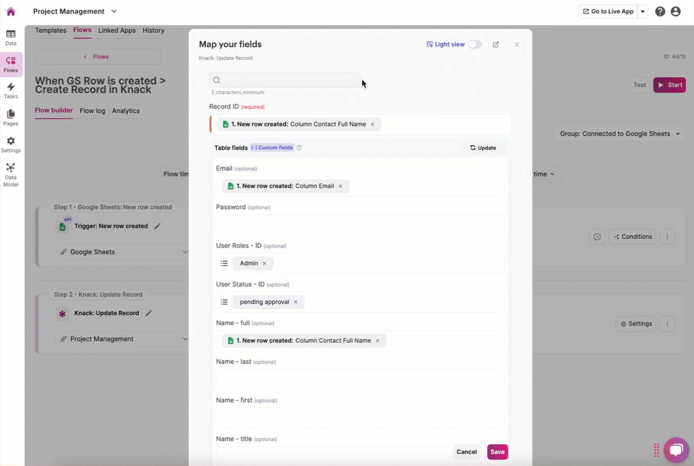Toggle the Light view switch

coord(475,45)
